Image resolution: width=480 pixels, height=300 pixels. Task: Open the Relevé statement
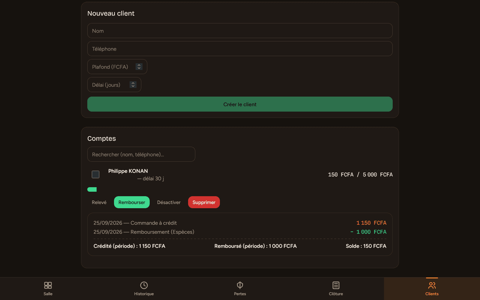(99, 202)
